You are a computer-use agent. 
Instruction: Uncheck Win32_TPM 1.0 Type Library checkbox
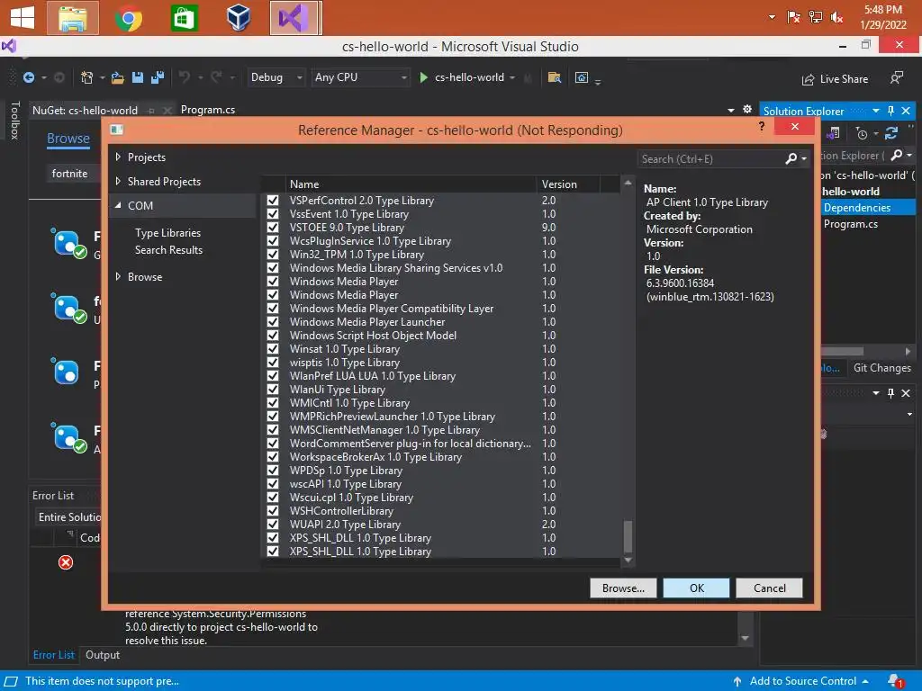point(273,255)
